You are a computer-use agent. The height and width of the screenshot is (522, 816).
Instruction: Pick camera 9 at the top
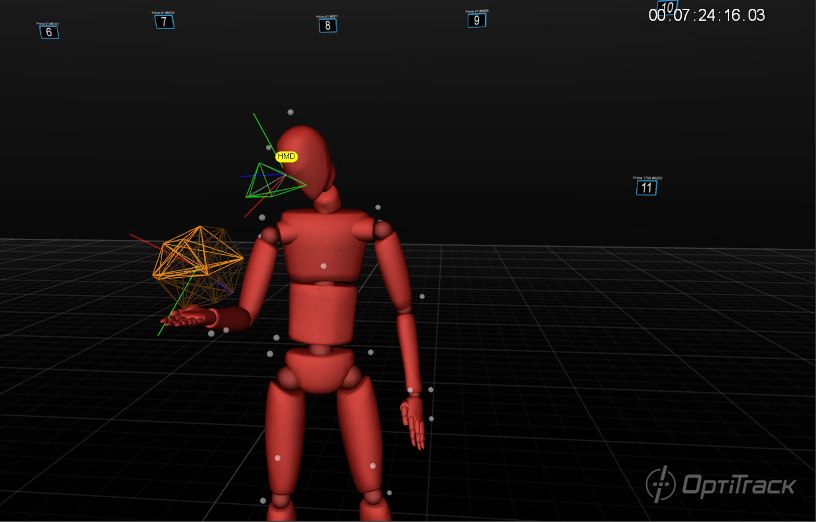pyautogui.click(x=477, y=20)
